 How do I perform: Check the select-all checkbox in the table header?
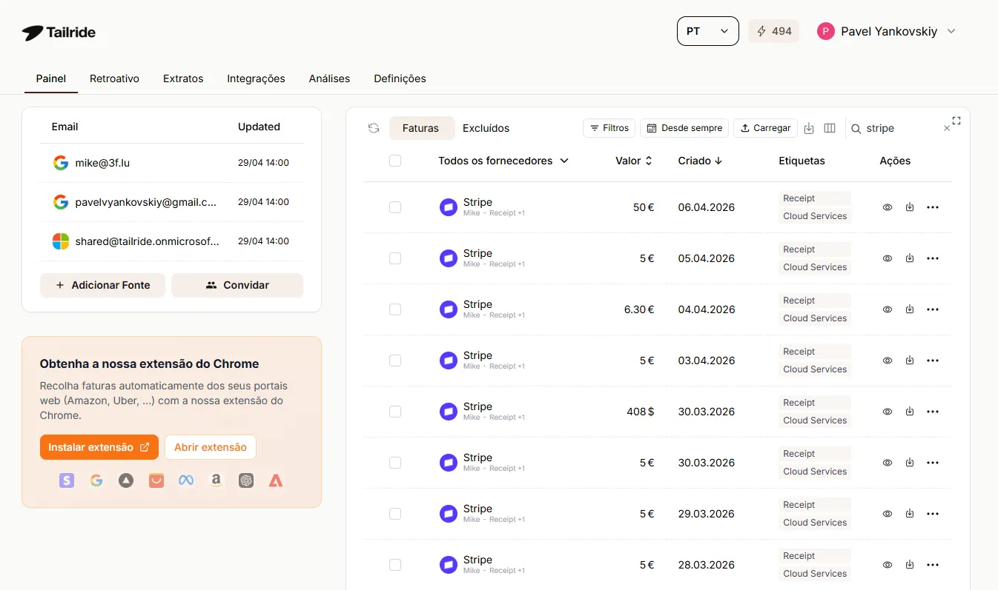[x=395, y=160]
